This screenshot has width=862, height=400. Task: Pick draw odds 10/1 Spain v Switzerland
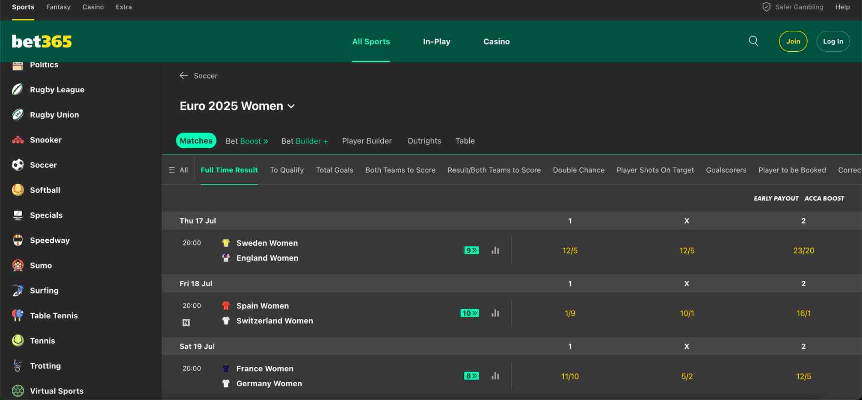pos(687,313)
